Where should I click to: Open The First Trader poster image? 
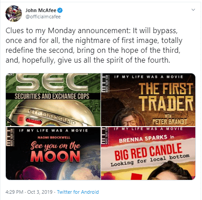point(148,100)
